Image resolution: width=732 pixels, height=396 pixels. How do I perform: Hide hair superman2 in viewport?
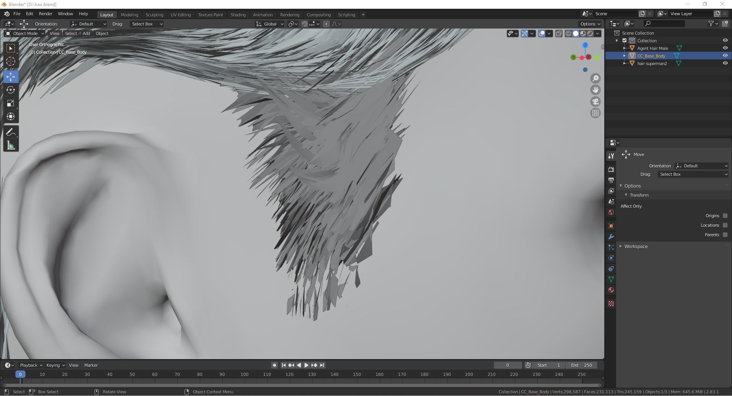click(x=725, y=63)
